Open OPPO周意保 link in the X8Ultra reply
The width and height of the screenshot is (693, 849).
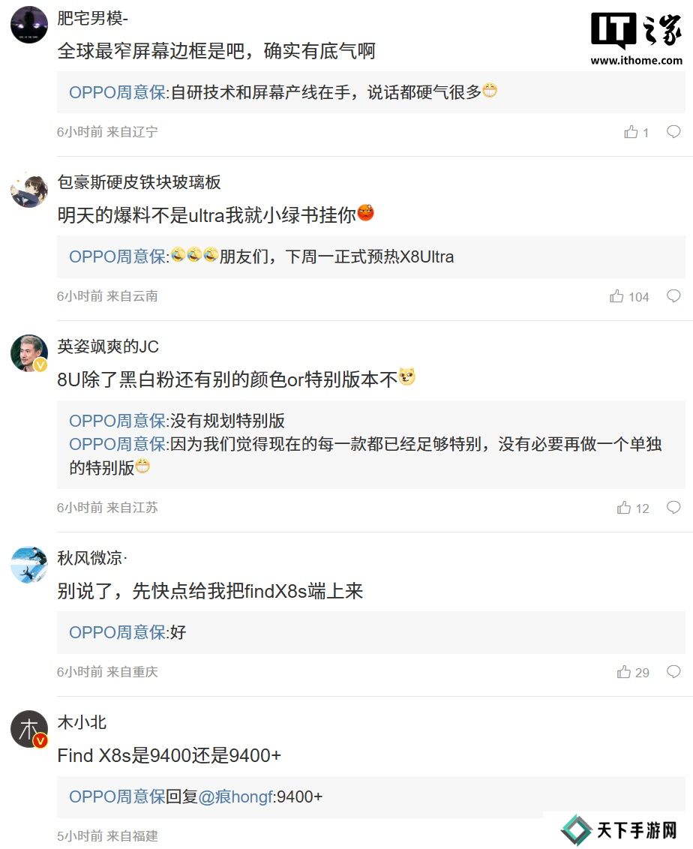(x=117, y=256)
